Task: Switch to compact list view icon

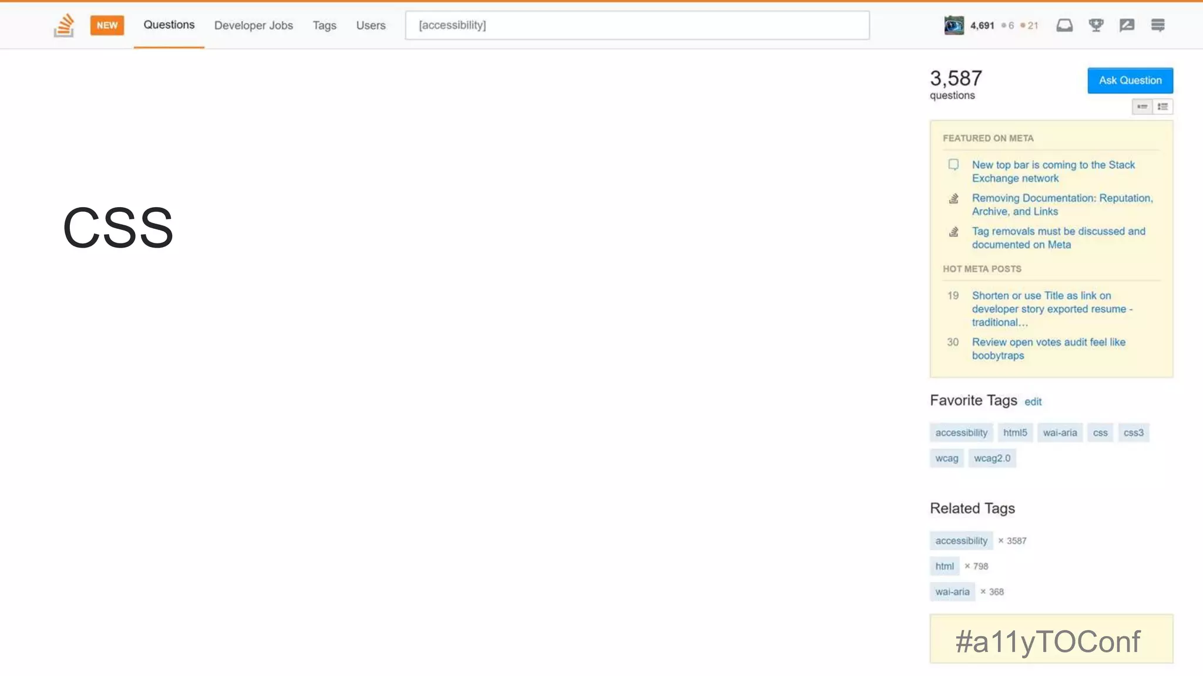Action: tap(1142, 107)
